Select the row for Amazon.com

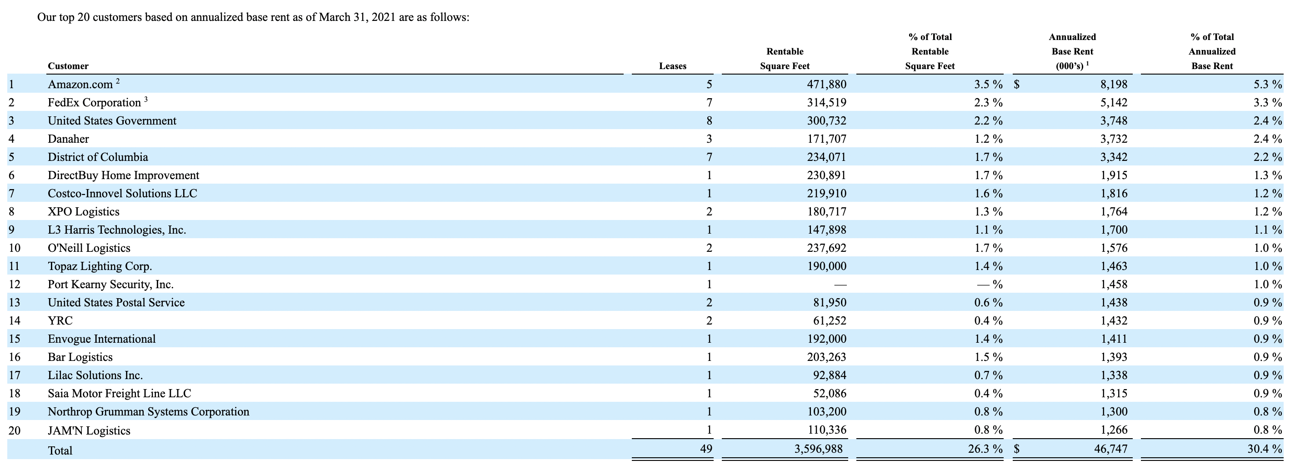(x=80, y=84)
